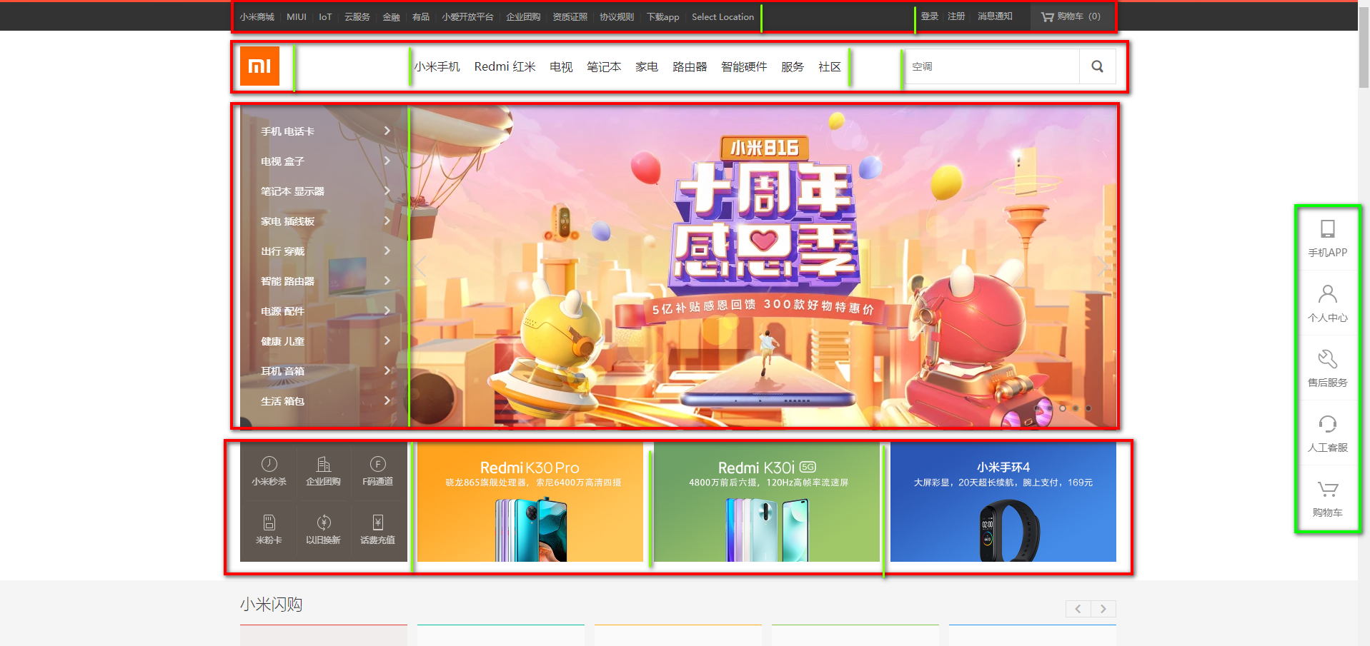Click Select Location link

tap(723, 16)
